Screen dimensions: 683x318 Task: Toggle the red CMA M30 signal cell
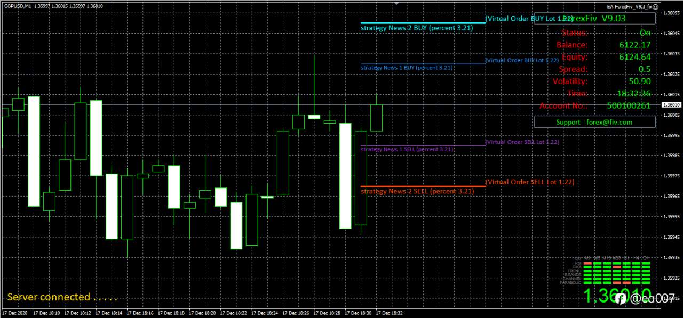click(x=616, y=267)
